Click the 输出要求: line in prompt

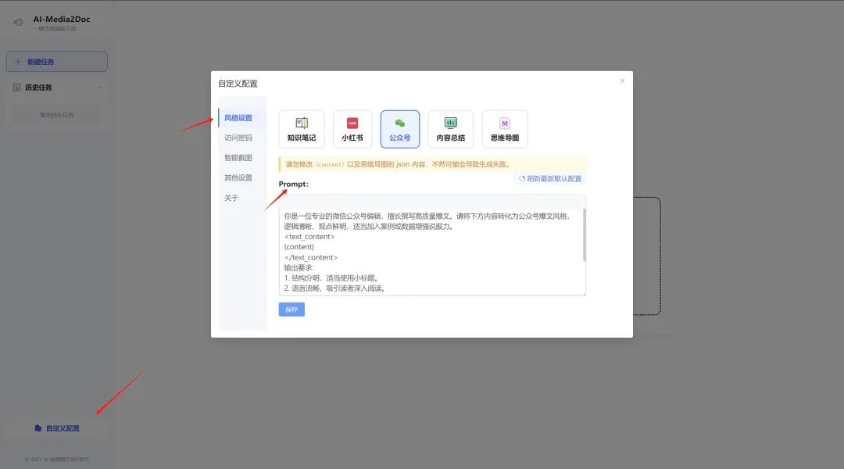tap(299, 267)
